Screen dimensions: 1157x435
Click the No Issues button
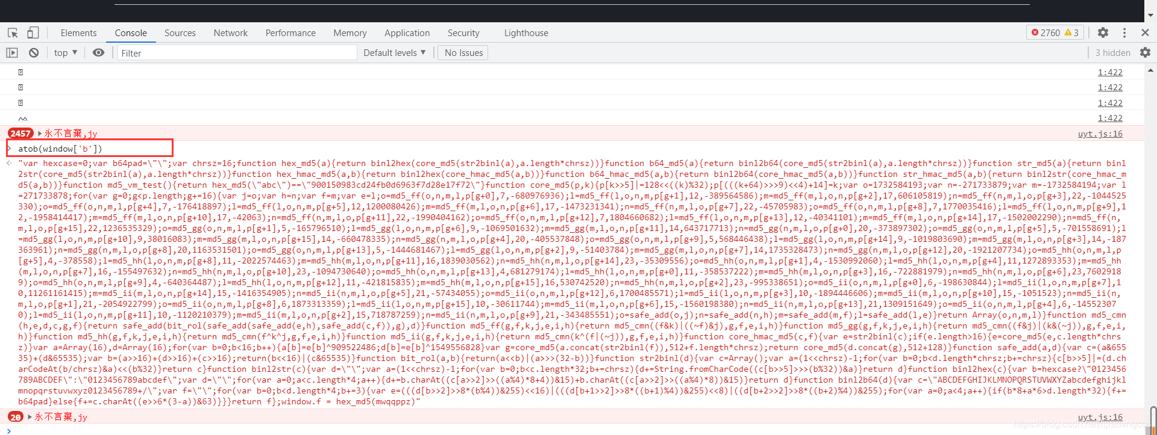tap(463, 53)
